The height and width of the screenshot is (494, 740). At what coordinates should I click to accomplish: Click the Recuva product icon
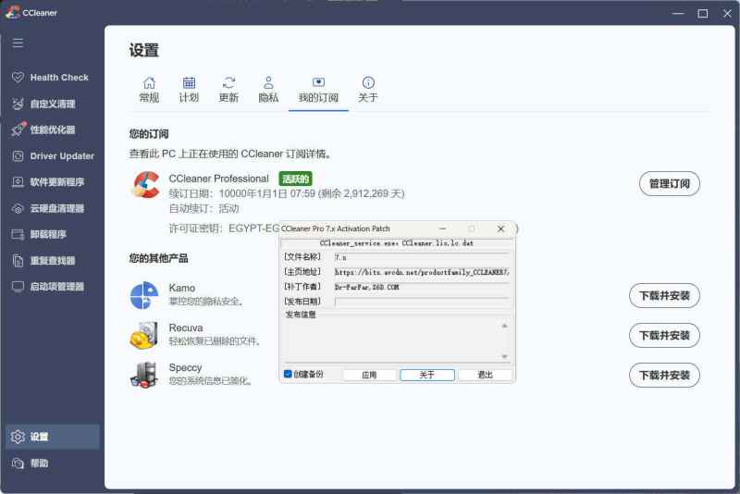144,336
